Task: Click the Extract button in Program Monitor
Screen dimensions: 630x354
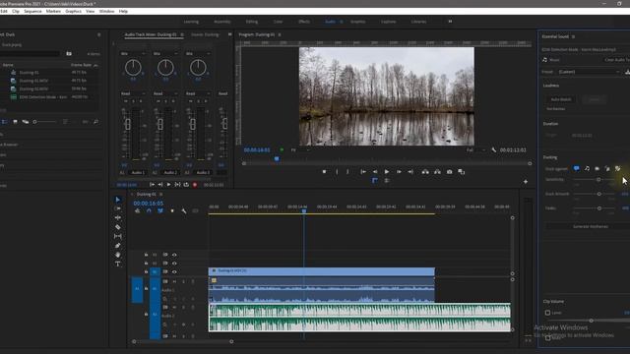Action: pos(437,172)
